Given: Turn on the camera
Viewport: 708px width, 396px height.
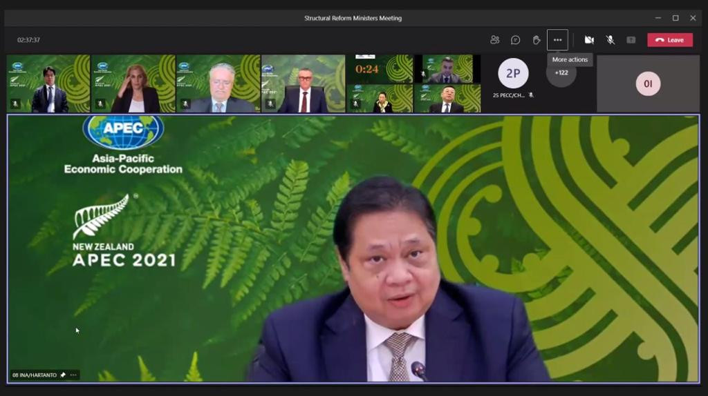Looking at the screenshot, I should (589, 40).
